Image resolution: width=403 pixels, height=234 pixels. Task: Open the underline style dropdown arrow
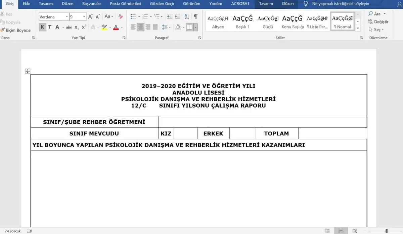[x=63, y=27]
